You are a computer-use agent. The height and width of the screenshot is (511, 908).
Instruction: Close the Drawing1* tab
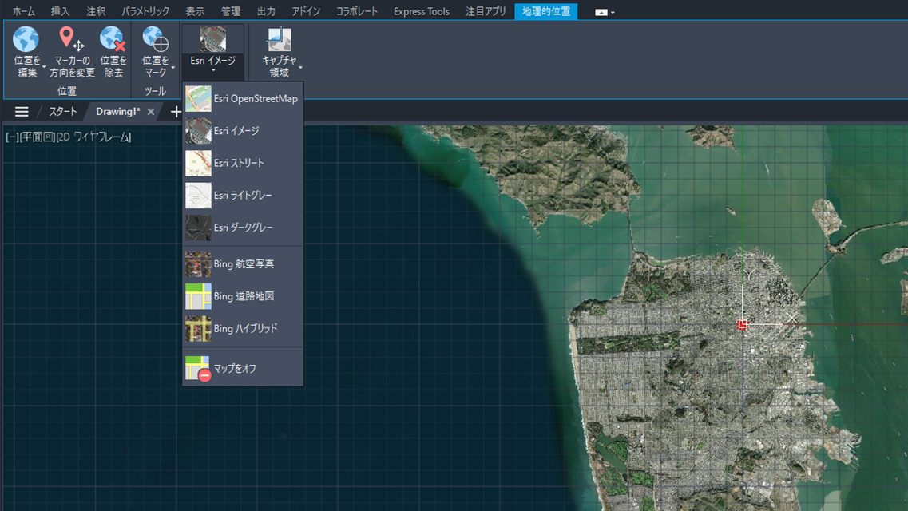(151, 112)
